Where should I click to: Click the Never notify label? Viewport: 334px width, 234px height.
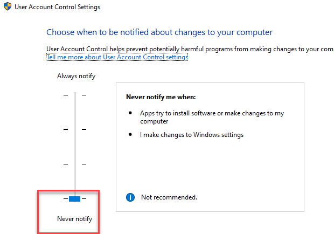coord(75,219)
